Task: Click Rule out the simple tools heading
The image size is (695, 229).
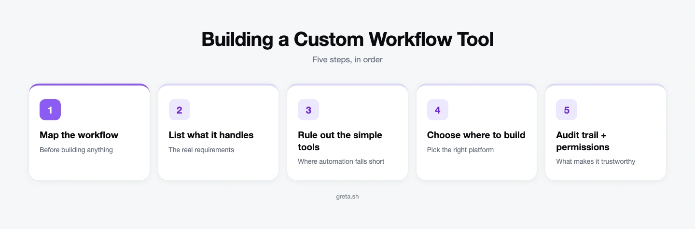Action: (x=340, y=141)
